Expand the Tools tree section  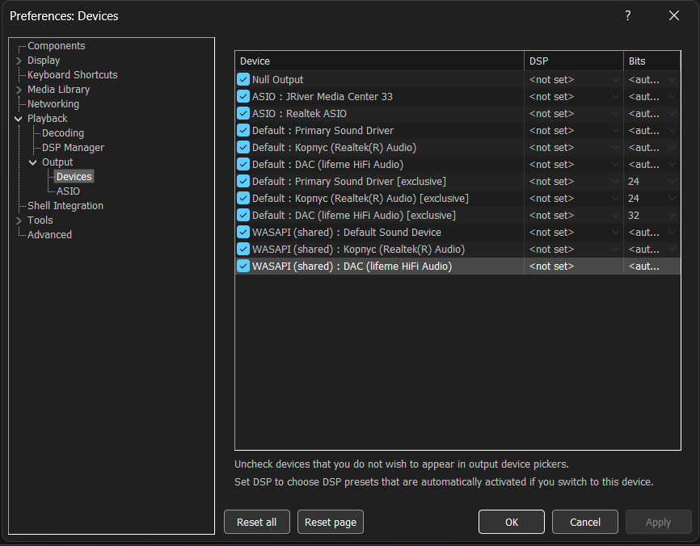pos(19,220)
